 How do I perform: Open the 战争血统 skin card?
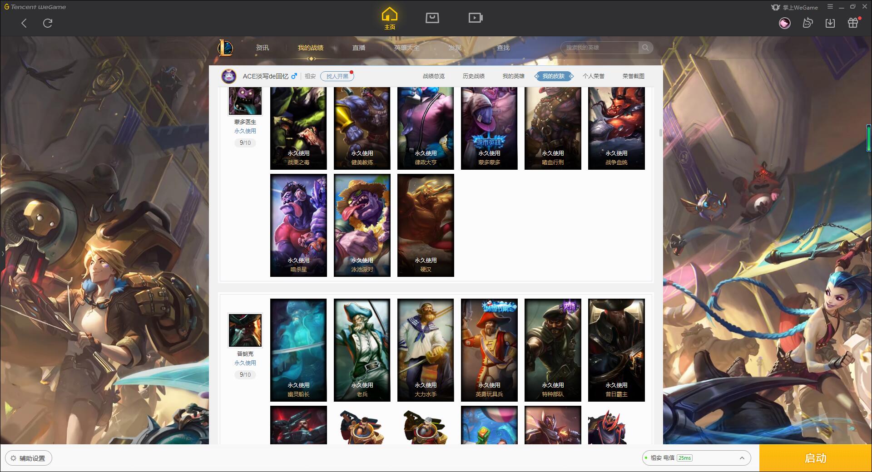click(616, 128)
